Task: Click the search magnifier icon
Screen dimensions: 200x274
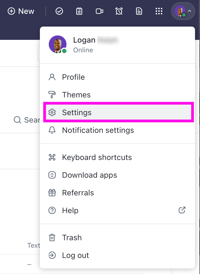Action: (x=17, y=120)
